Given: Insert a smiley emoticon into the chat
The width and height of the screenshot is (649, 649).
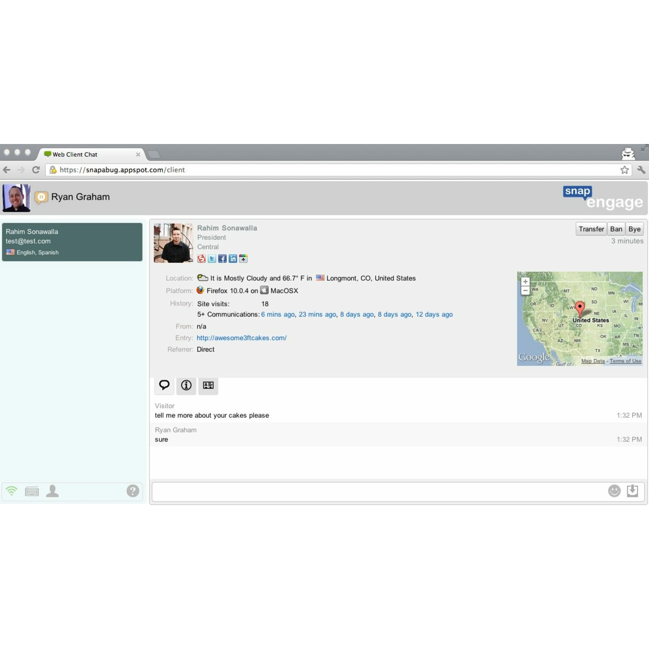Looking at the screenshot, I should tap(614, 491).
